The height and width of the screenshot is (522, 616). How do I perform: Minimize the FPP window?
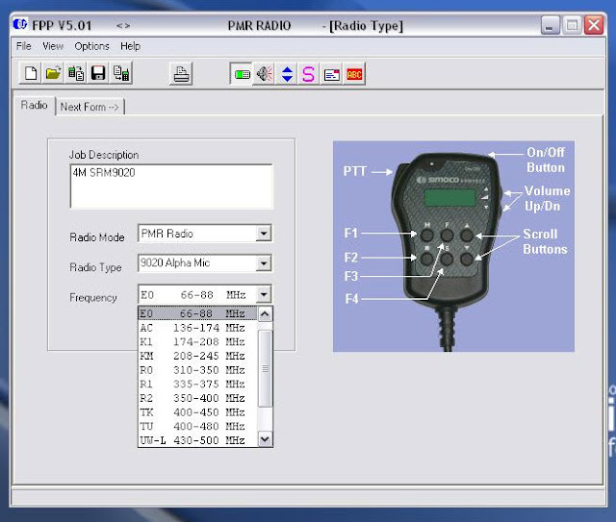click(x=550, y=26)
